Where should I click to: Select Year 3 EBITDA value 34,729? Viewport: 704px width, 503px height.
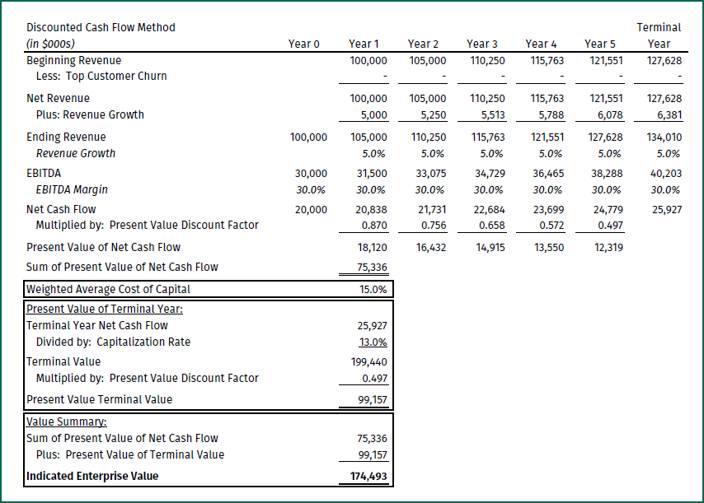point(490,174)
